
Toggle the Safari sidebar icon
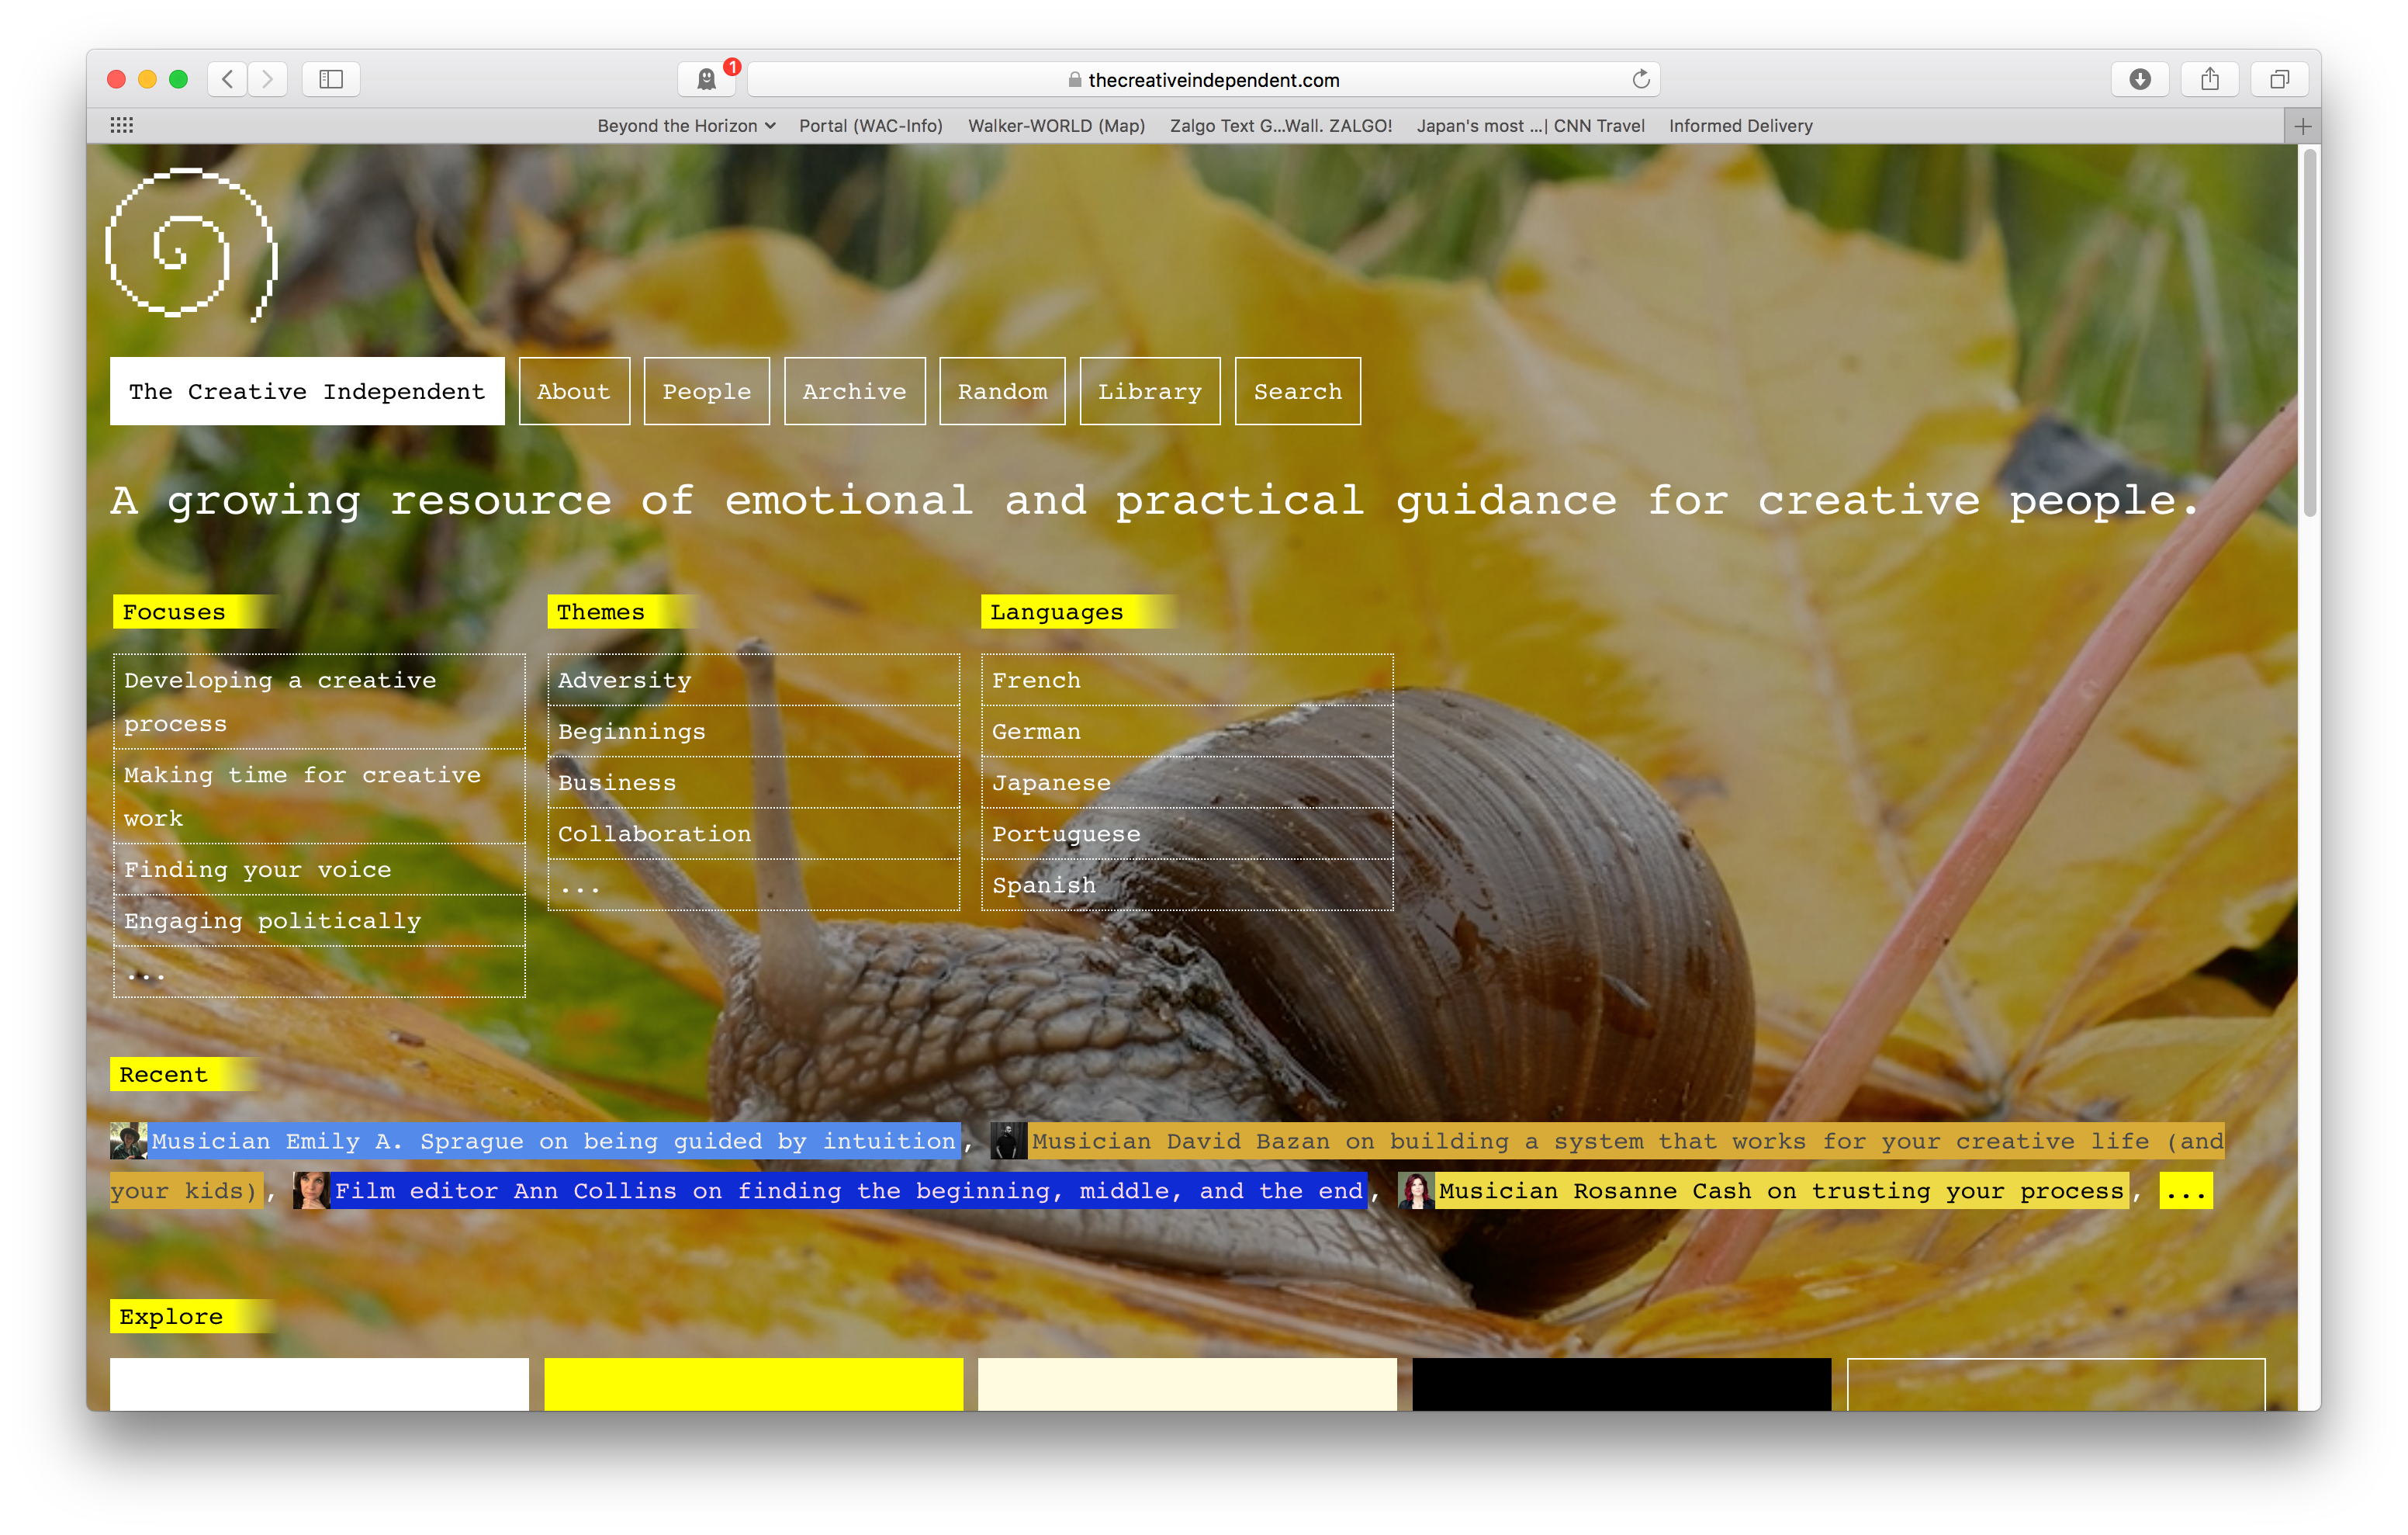[x=331, y=79]
